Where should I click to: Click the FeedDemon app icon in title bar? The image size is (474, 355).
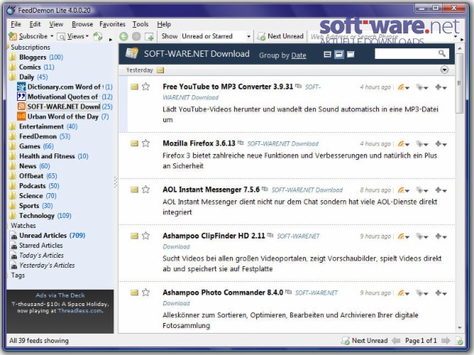tap(11, 10)
